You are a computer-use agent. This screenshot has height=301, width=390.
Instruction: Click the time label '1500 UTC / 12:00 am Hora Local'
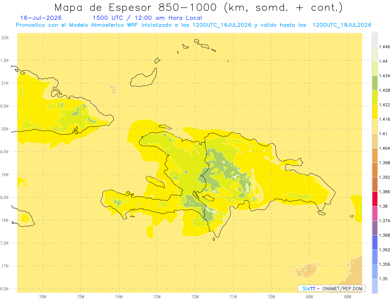click(147, 18)
